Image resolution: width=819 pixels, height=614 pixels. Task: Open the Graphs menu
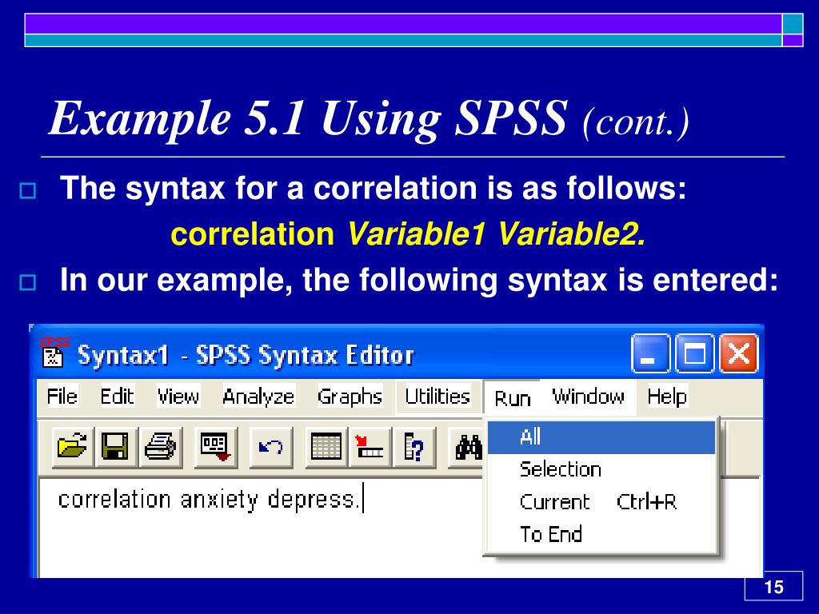(x=350, y=397)
